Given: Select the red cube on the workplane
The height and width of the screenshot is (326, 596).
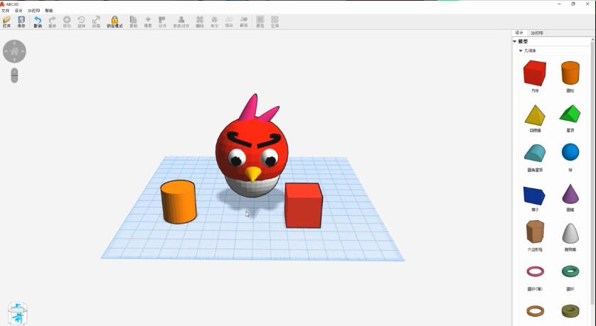Looking at the screenshot, I should 303,205.
